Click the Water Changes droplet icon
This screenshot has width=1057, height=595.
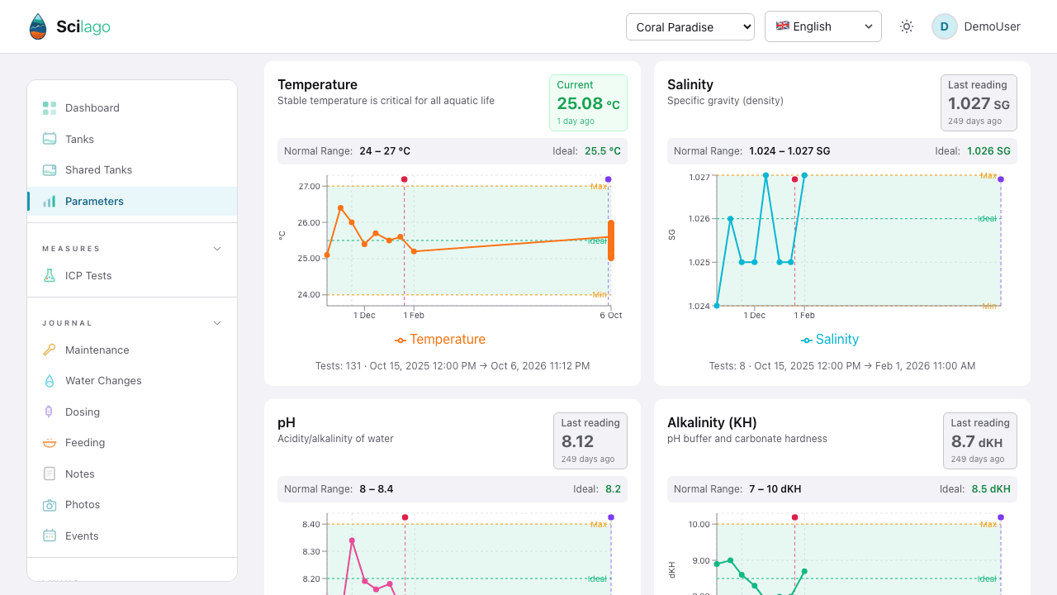50,381
